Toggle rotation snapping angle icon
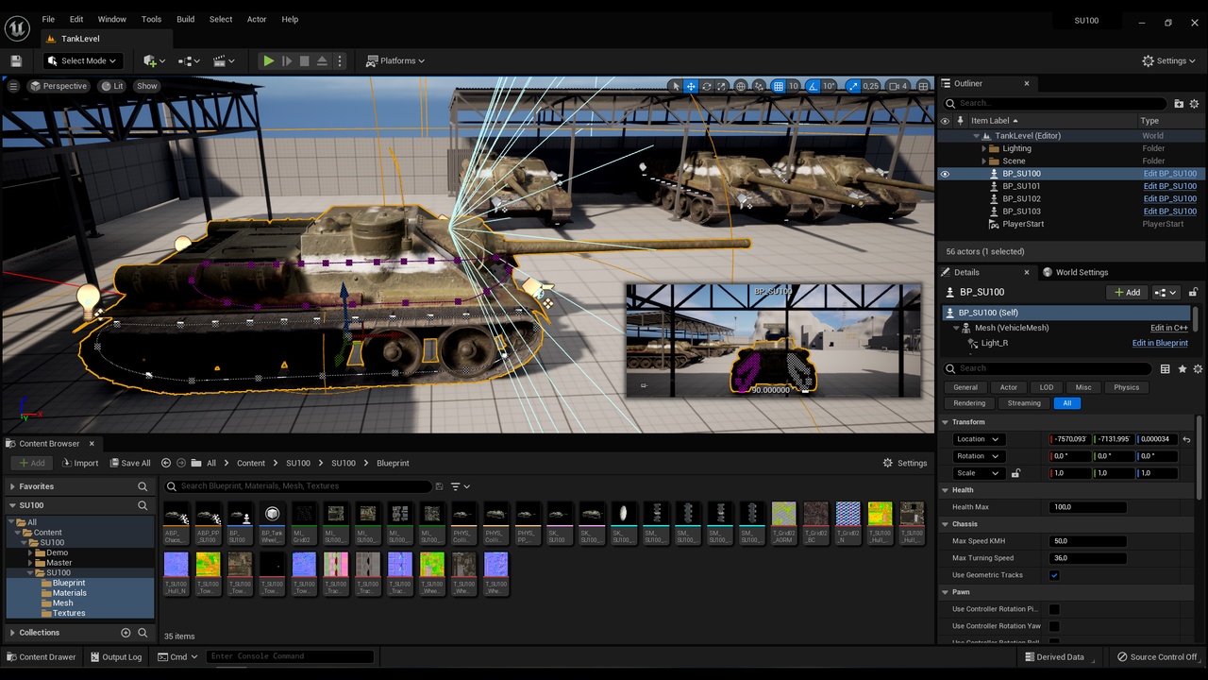Image resolution: width=1208 pixels, height=680 pixels. click(x=812, y=86)
